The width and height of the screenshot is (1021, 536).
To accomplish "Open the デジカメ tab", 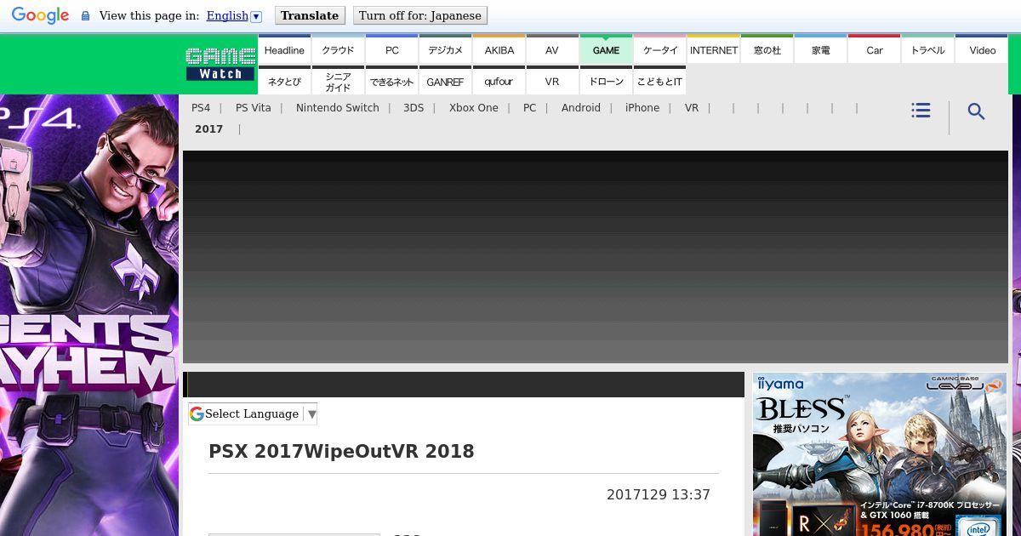I will (x=445, y=49).
